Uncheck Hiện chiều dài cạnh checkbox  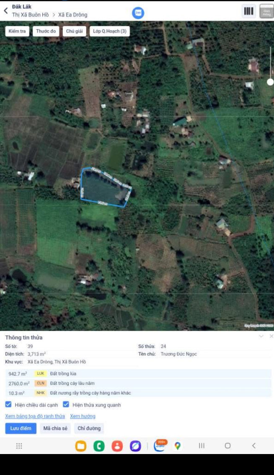click(8, 405)
